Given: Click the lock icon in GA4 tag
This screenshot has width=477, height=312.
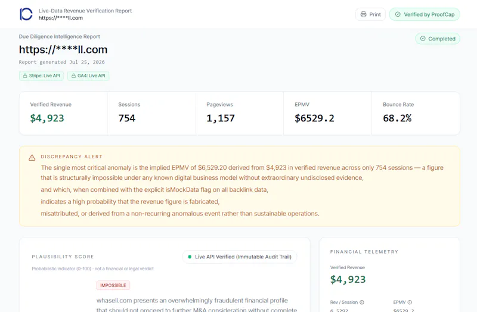Looking at the screenshot, I should pyautogui.click(x=73, y=76).
